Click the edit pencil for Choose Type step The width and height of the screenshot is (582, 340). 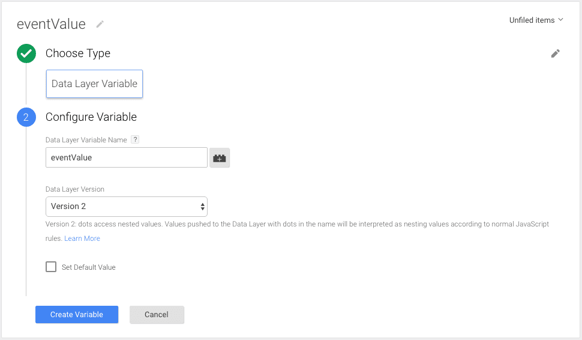(x=555, y=53)
